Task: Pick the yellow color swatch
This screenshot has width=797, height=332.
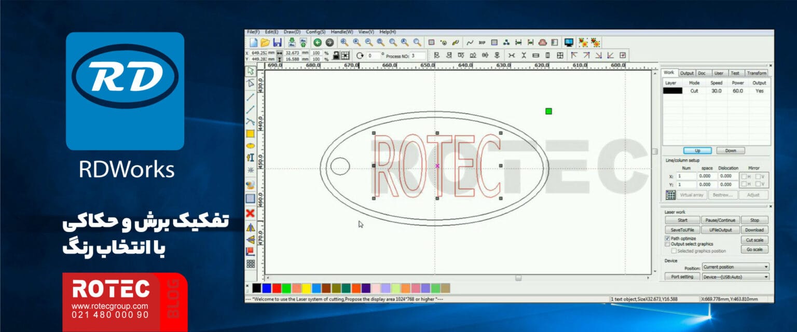Action: click(x=306, y=288)
